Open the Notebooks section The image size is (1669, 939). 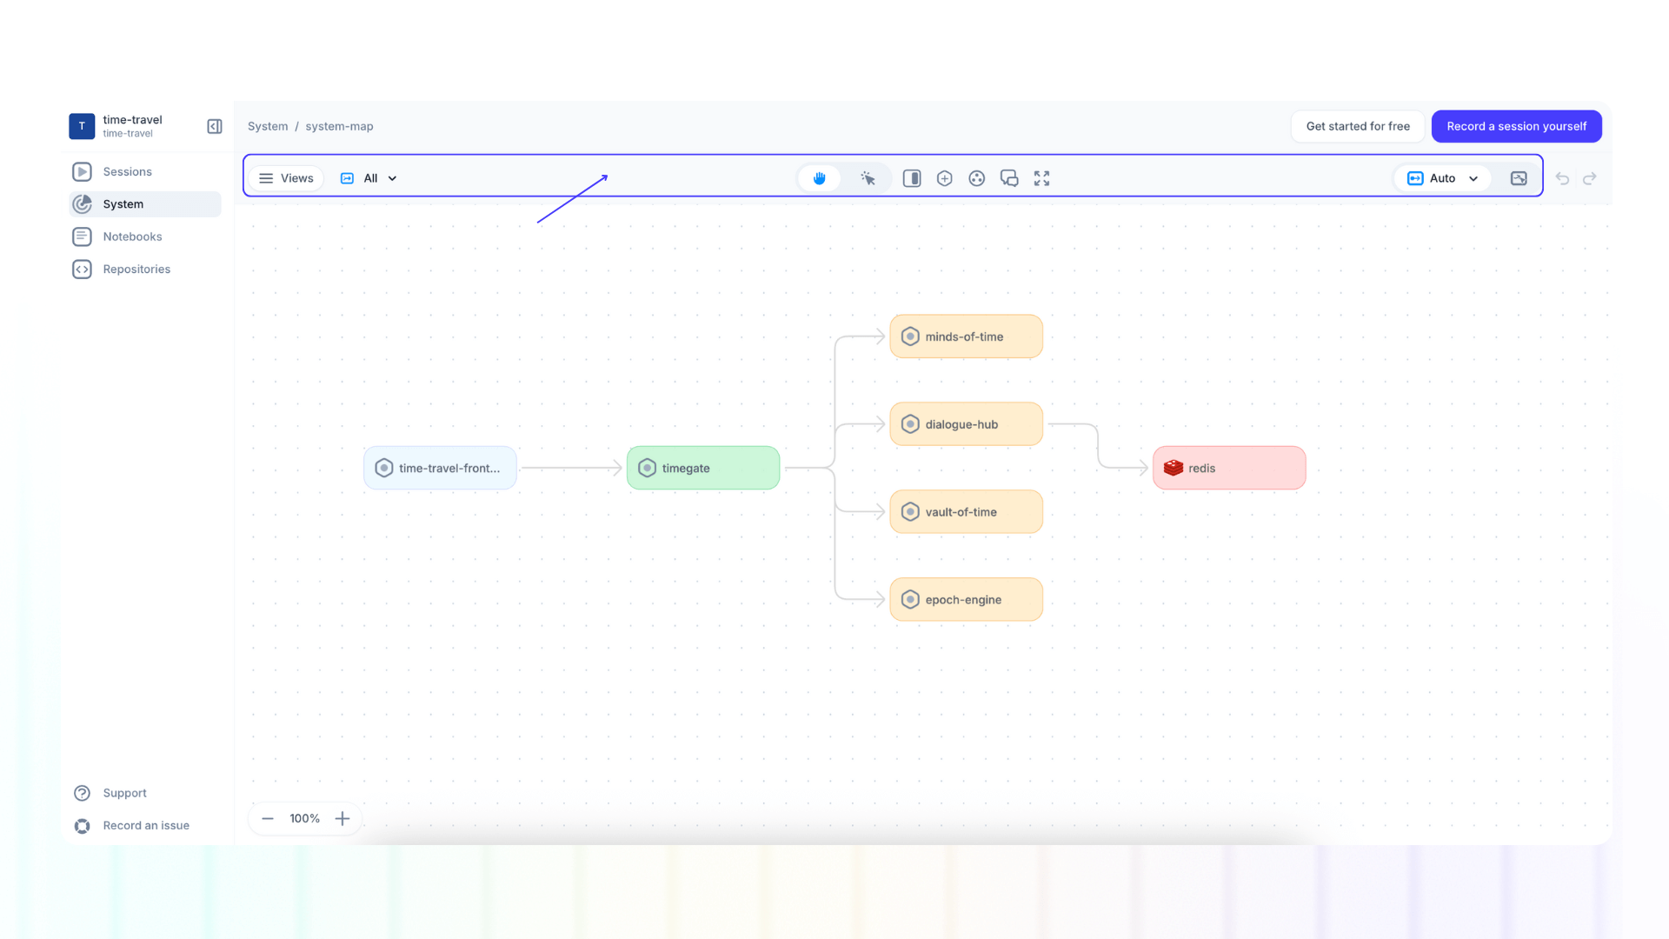point(132,236)
